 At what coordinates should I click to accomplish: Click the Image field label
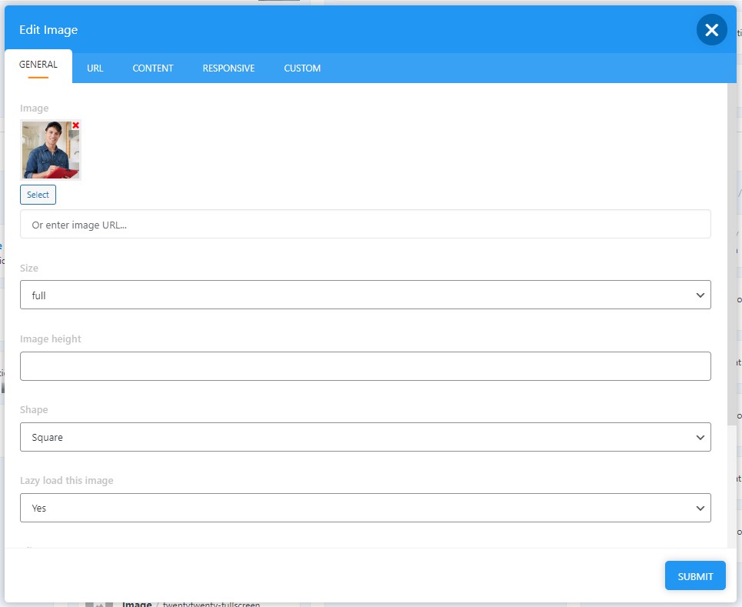34,108
